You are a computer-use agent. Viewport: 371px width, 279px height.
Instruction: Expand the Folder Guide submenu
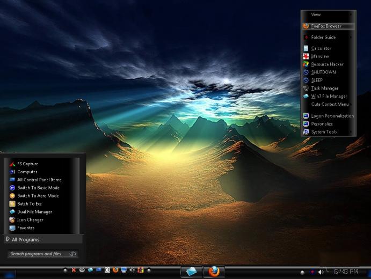point(329,38)
